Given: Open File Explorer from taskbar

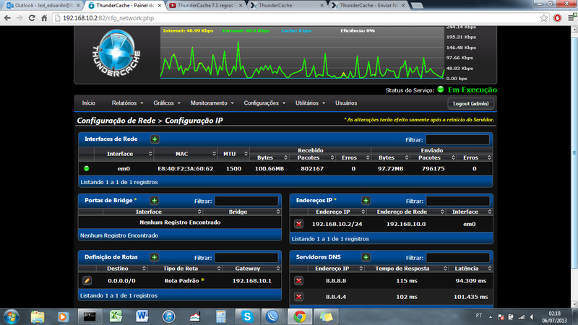Looking at the screenshot, I should (x=38, y=317).
